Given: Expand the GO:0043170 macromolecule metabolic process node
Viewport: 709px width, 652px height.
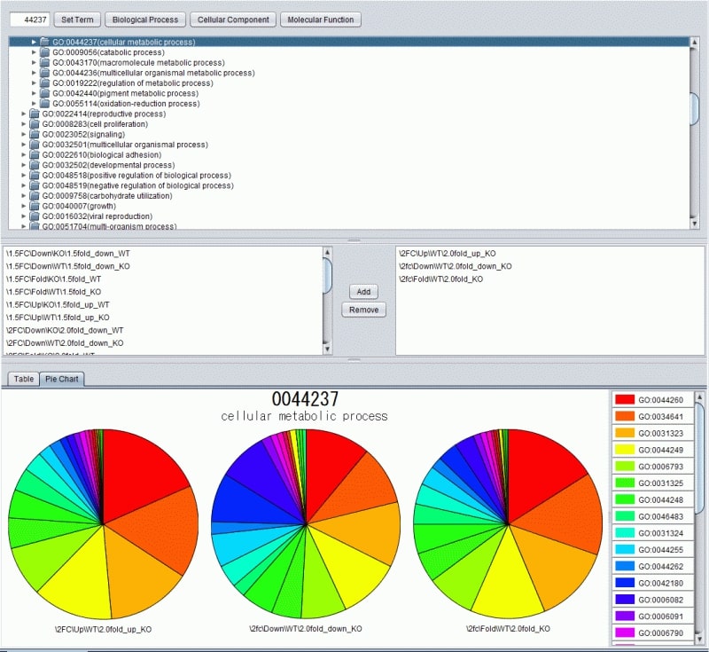Looking at the screenshot, I should [35, 62].
